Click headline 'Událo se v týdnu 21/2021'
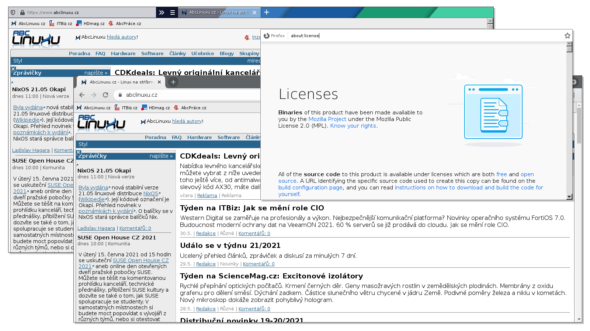This screenshot has width=590, height=331. pos(230,246)
